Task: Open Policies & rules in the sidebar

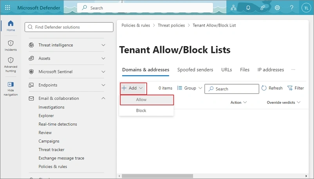Action: (53, 166)
